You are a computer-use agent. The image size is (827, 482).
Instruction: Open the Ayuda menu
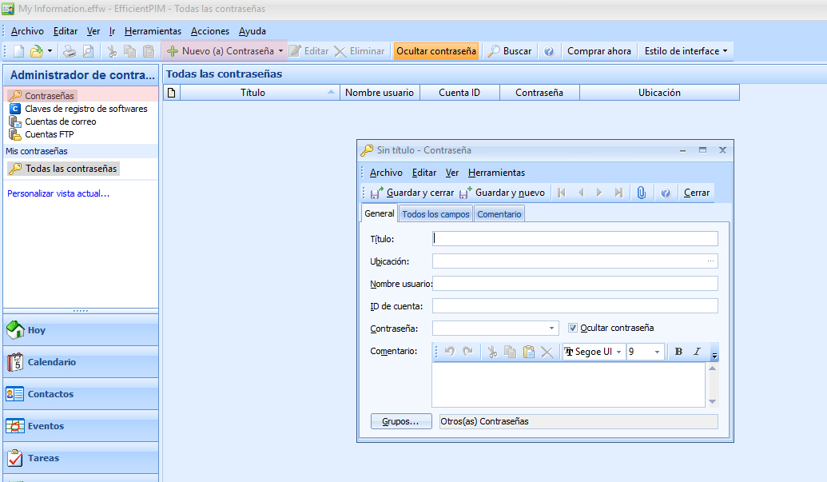252,31
